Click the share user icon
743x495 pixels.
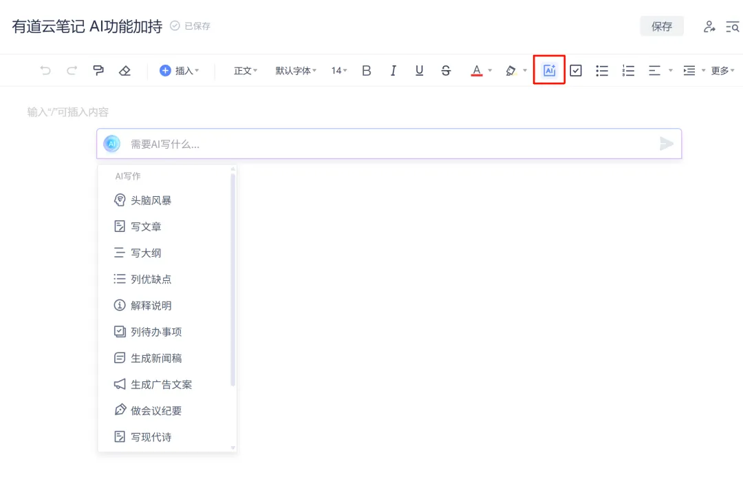[x=709, y=27]
